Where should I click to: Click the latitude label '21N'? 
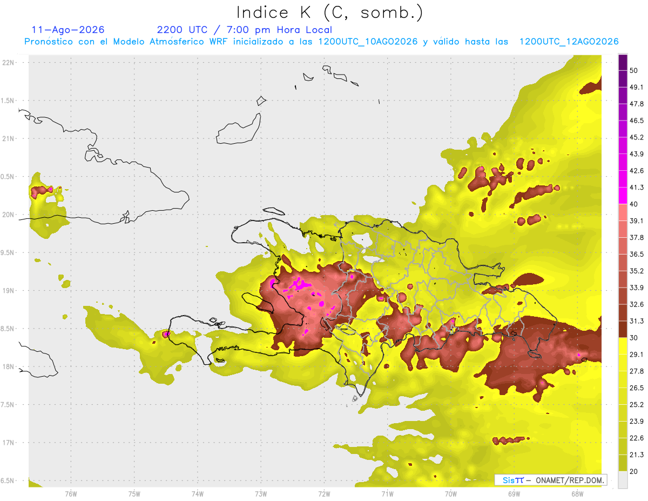coord(8,138)
